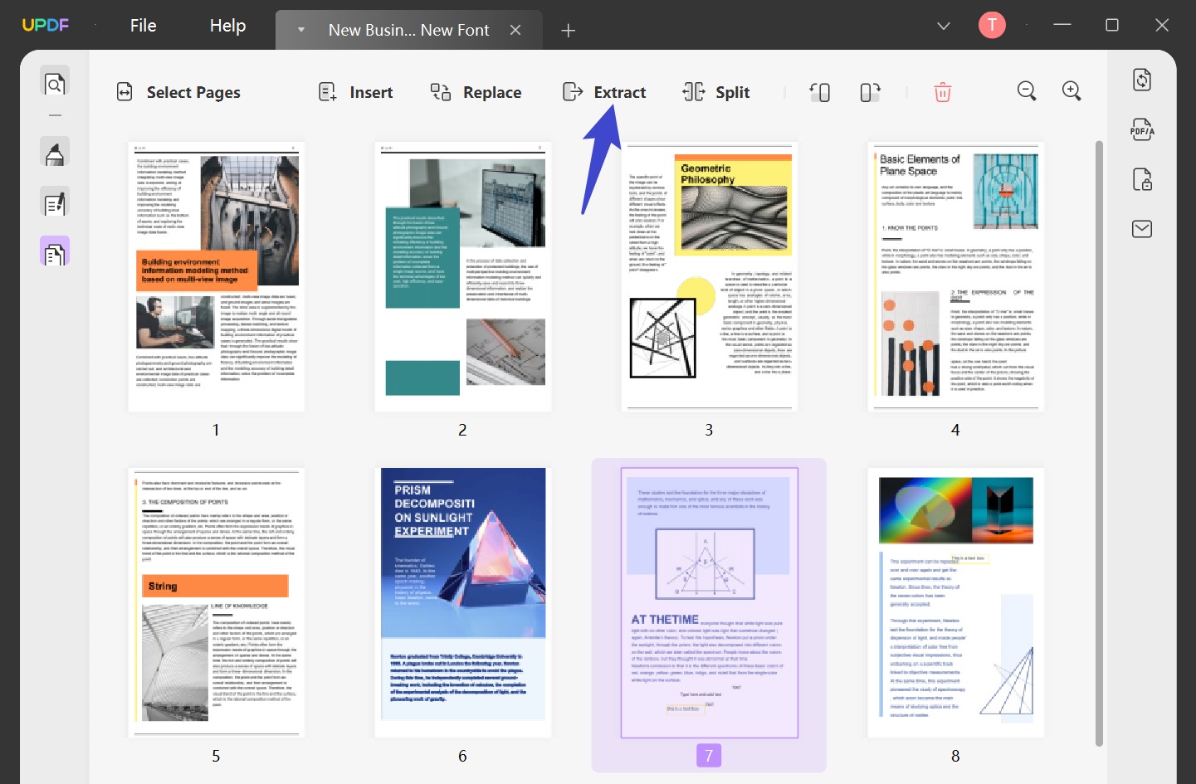
Task: Rotate the selected page right
Action: [x=870, y=92]
